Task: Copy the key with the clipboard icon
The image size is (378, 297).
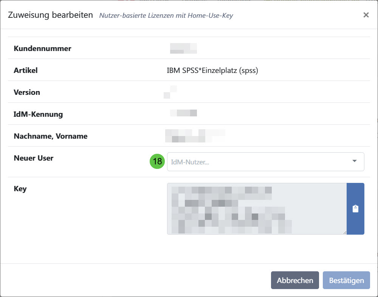Action: click(355, 209)
